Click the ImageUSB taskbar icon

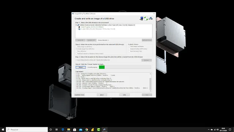click(105, 129)
